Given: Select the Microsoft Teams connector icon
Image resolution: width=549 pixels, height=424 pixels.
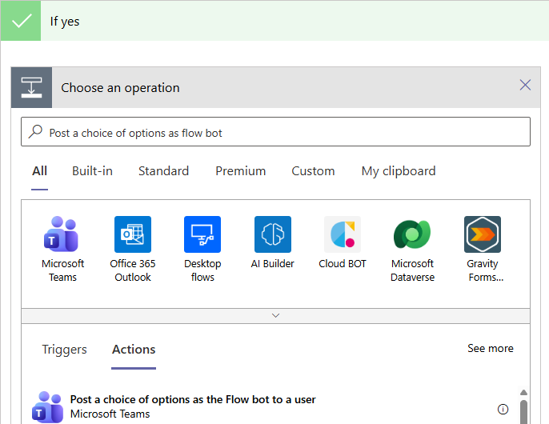Looking at the screenshot, I should (62, 234).
